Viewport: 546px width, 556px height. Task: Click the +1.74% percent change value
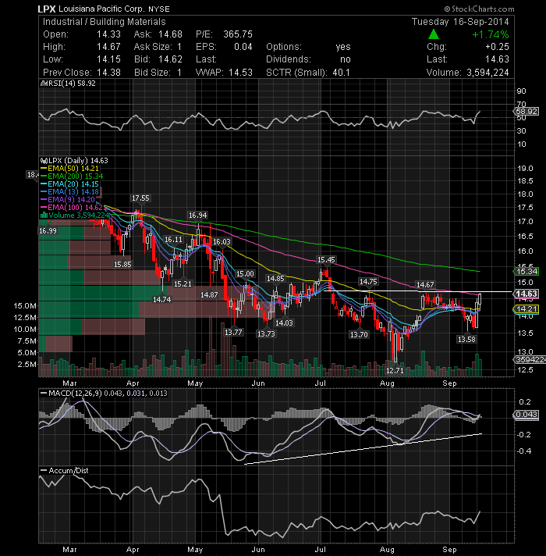491,34
